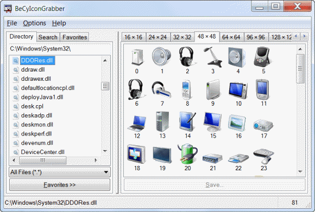Select the Bluetooth earpiece icon numbered 7
The width and height of the screenshot is (315, 212).
tap(161, 89)
